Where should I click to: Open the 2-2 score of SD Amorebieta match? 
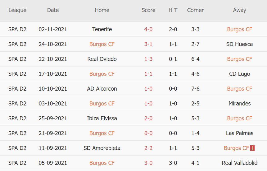[x=148, y=148]
